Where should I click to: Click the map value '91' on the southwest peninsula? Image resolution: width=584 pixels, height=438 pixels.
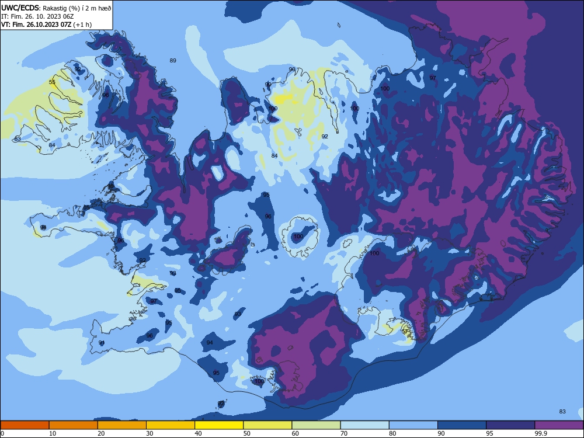click(102, 342)
